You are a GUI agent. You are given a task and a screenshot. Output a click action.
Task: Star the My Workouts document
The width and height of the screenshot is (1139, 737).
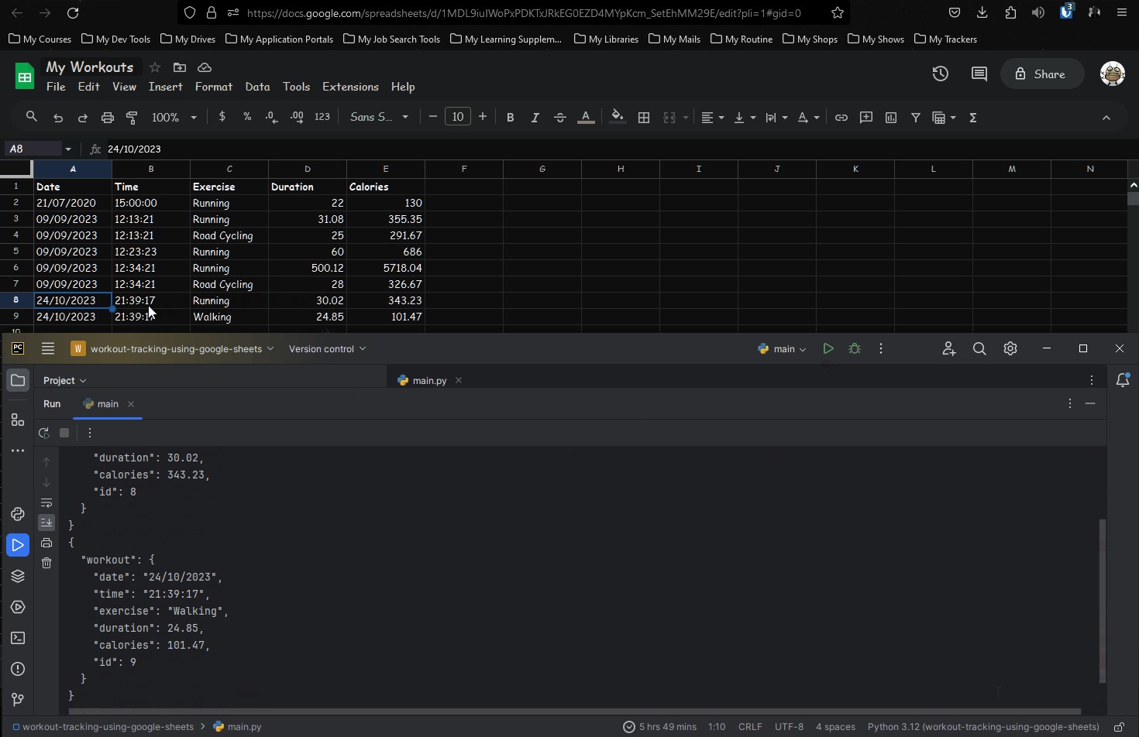(x=155, y=67)
